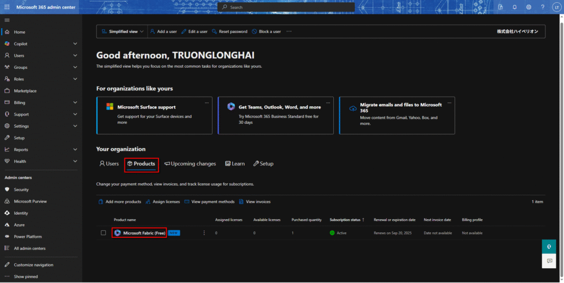Image resolution: width=564 pixels, height=283 pixels.
Task: Select the Microsoft Fabric (Free) row checkbox
Action: point(103,233)
